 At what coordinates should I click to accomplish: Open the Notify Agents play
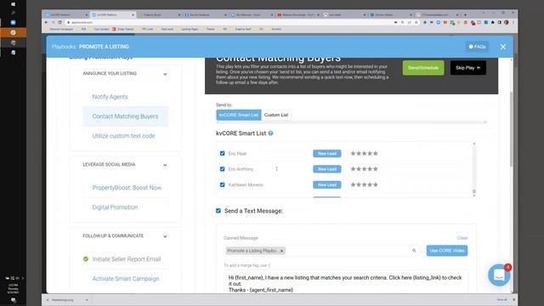[x=110, y=97]
